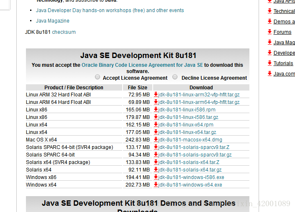The image size is (295, 212).
Task: Open jdk-8u181-linux-arm32-vfp-hflt.tar.gz download link
Action: pyautogui.click(x=199, y=95)
